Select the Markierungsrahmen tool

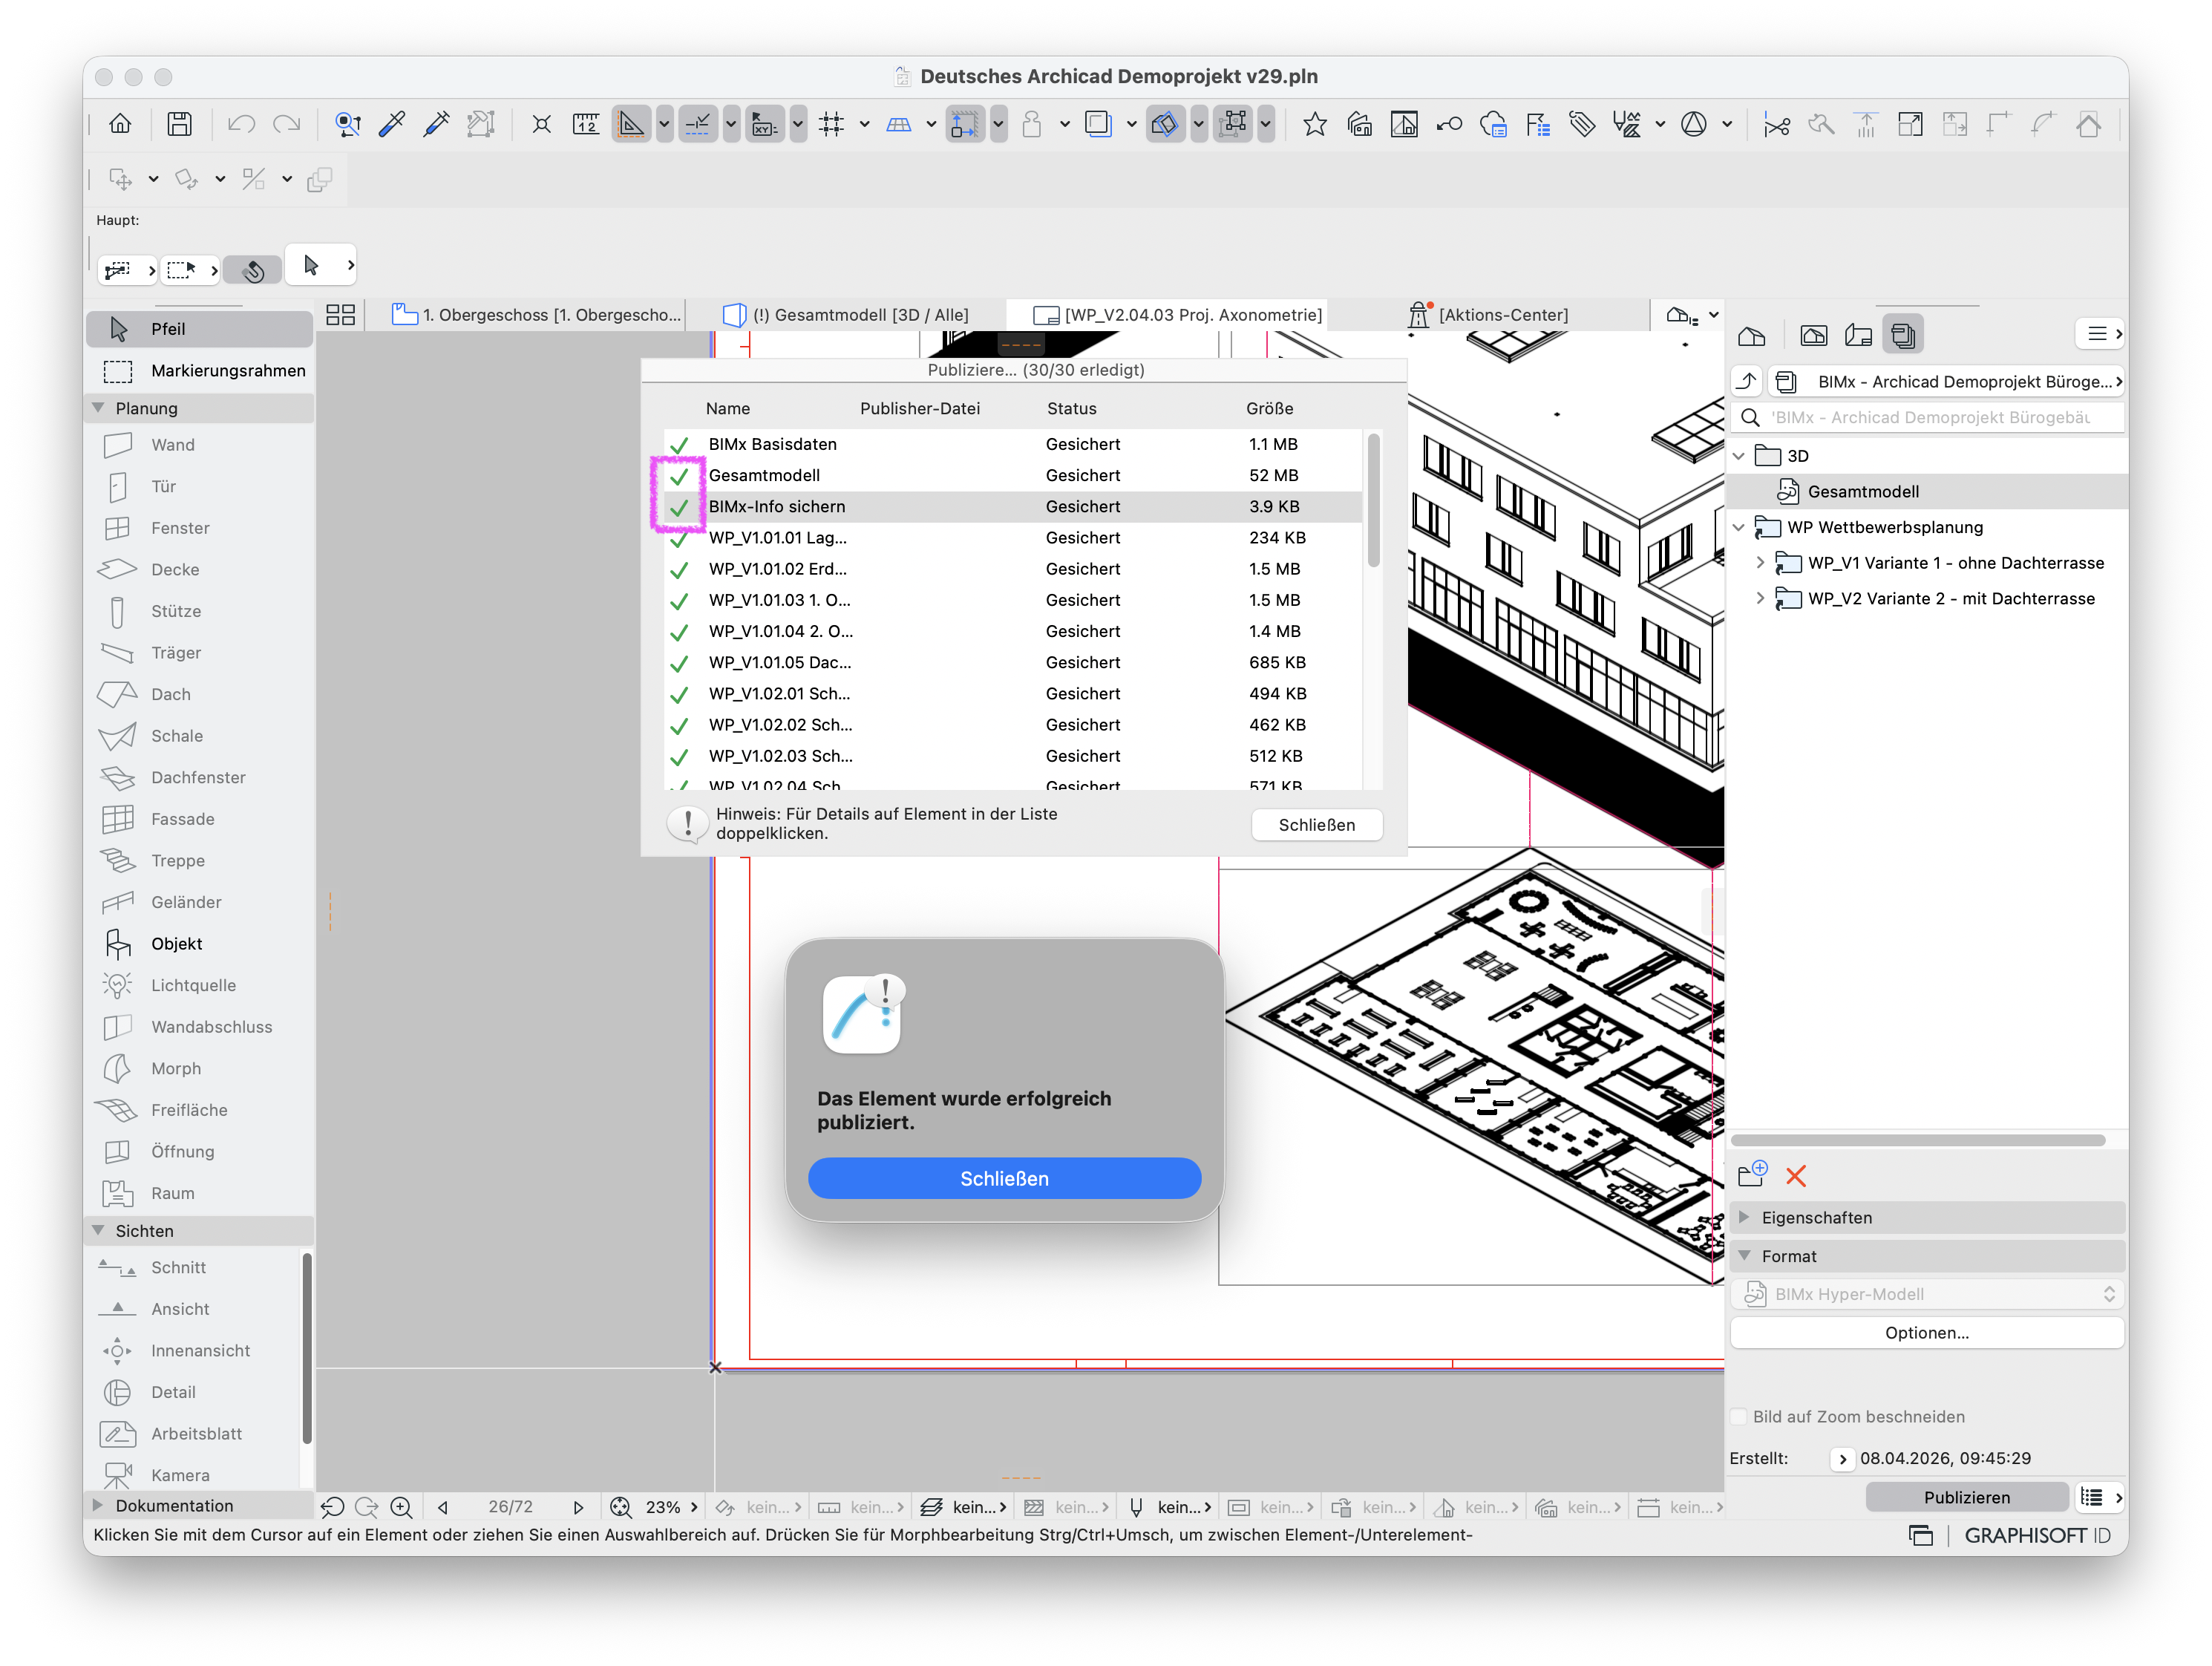pyautogui.click(x=200, y=370)
